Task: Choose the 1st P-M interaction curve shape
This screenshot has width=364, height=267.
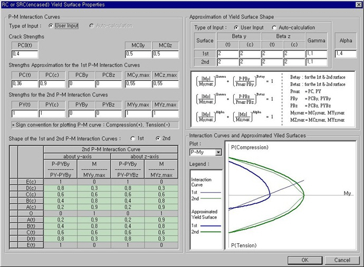Action: (x=132, y=138)
